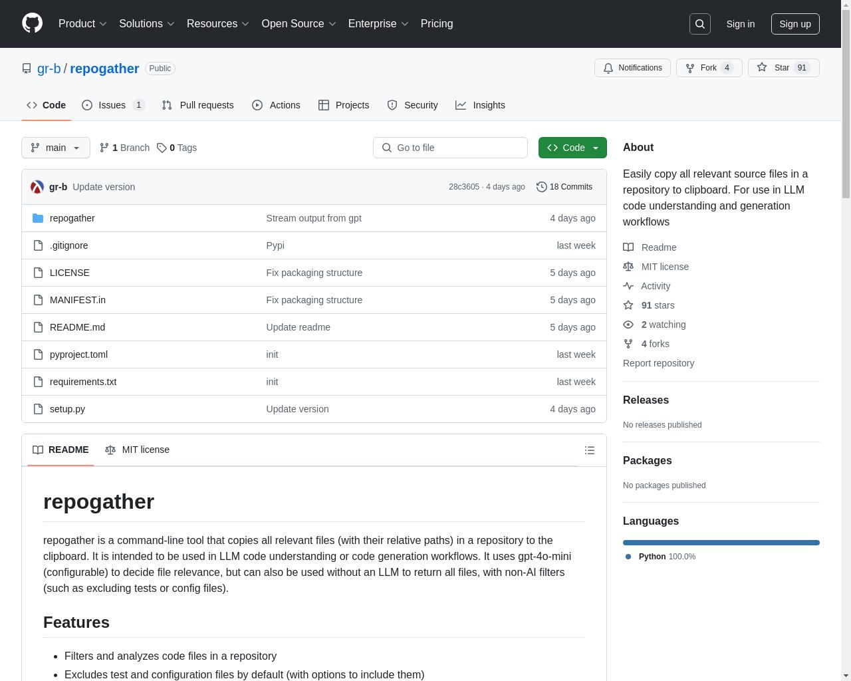
Task: Fork the repository
Action: coord(709,68)
